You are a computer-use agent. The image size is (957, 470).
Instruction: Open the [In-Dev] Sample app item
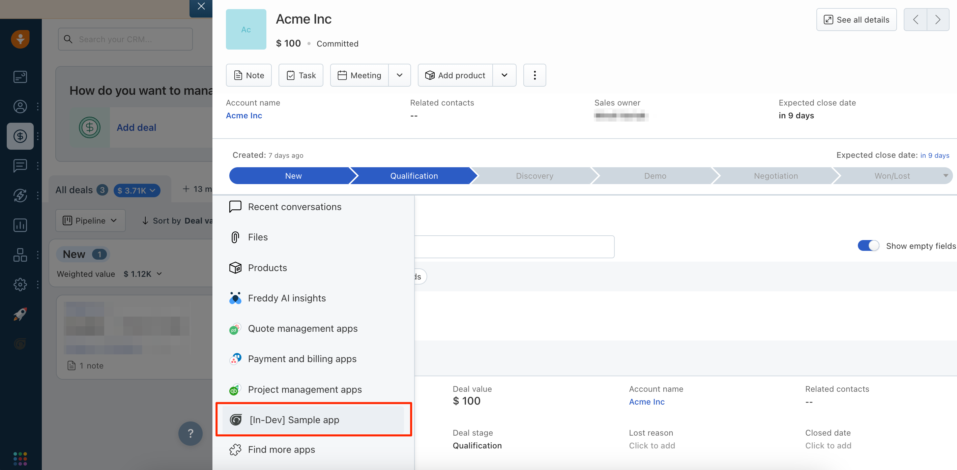(x=313, y=420)
